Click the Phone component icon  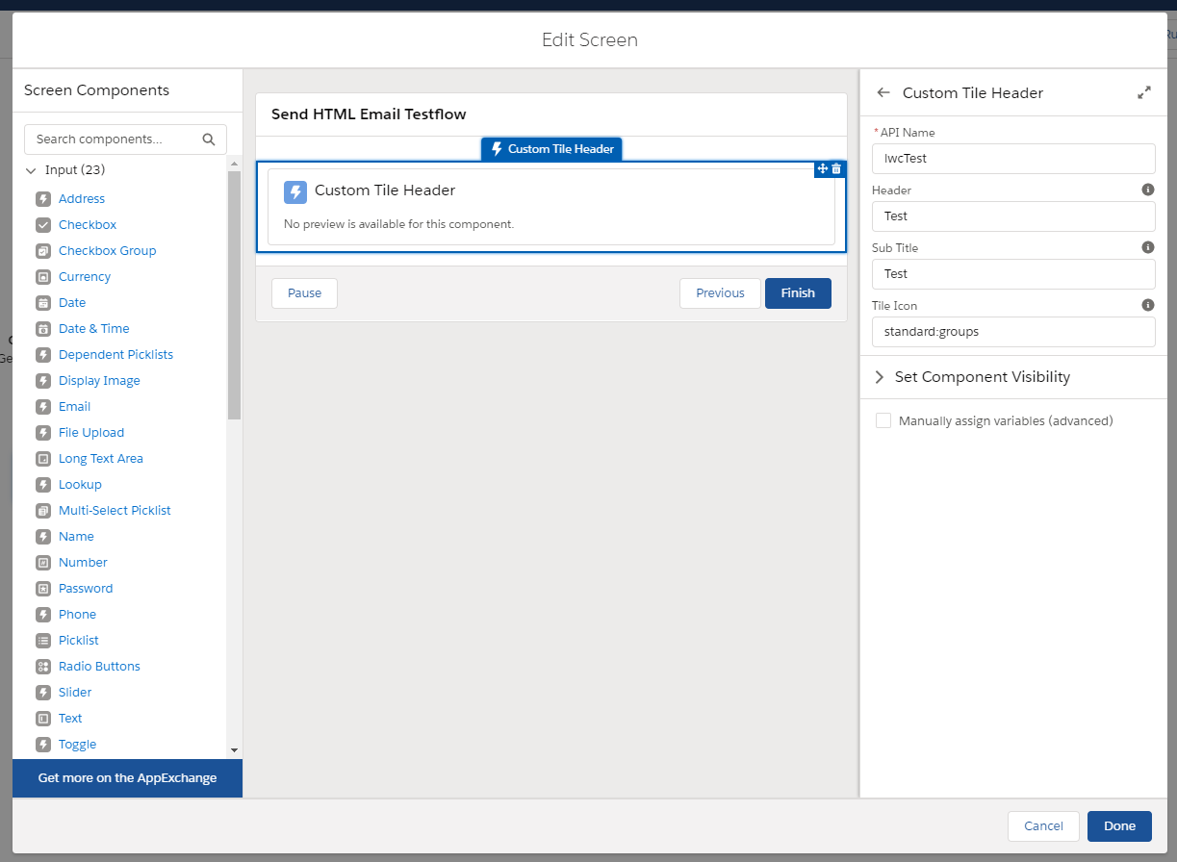point(42,615)
